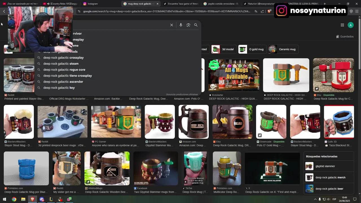
Task: Open TikTok Deep Rock Mug image
Action: [x=195, y=169]
